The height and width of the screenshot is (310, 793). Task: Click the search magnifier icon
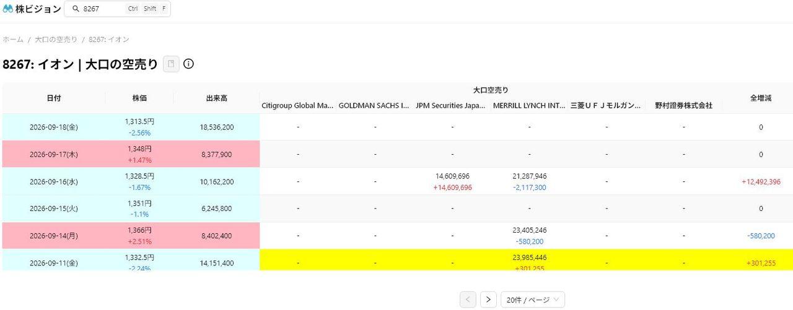[x=76, y=9]
